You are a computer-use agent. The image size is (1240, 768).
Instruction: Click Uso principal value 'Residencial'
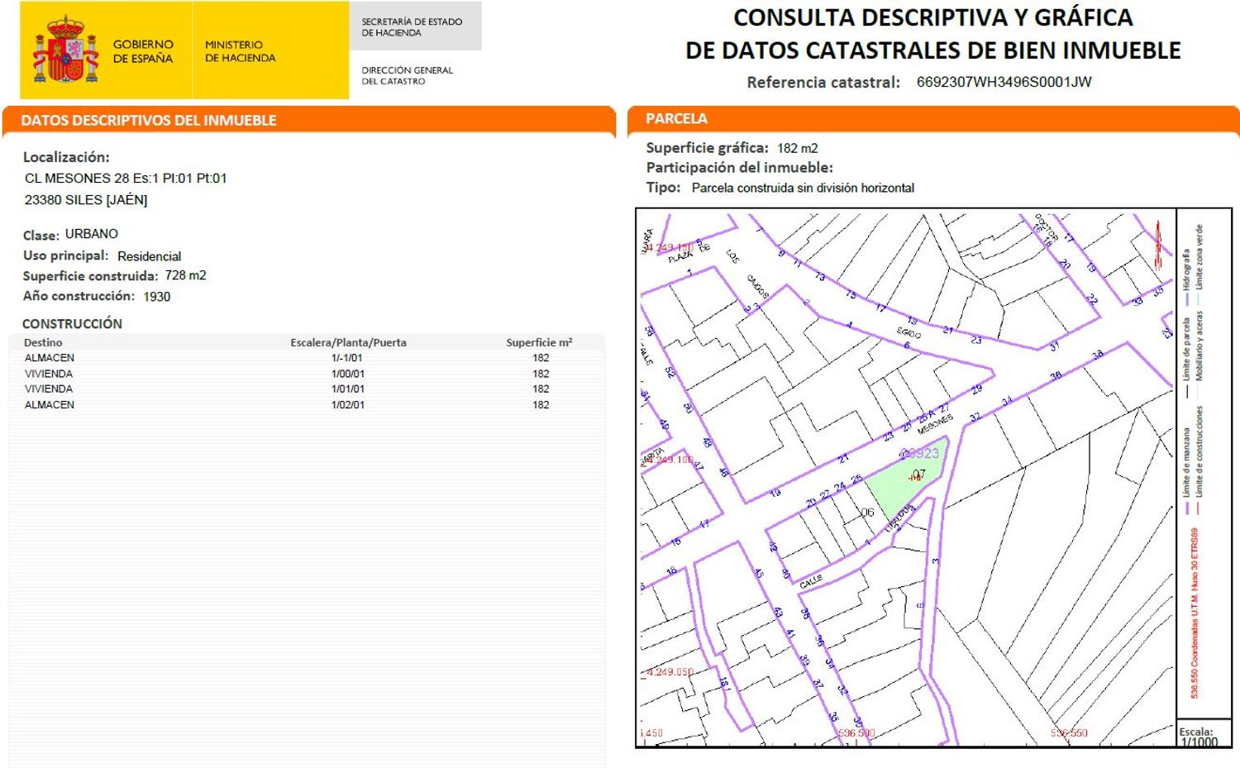(149, 256)
